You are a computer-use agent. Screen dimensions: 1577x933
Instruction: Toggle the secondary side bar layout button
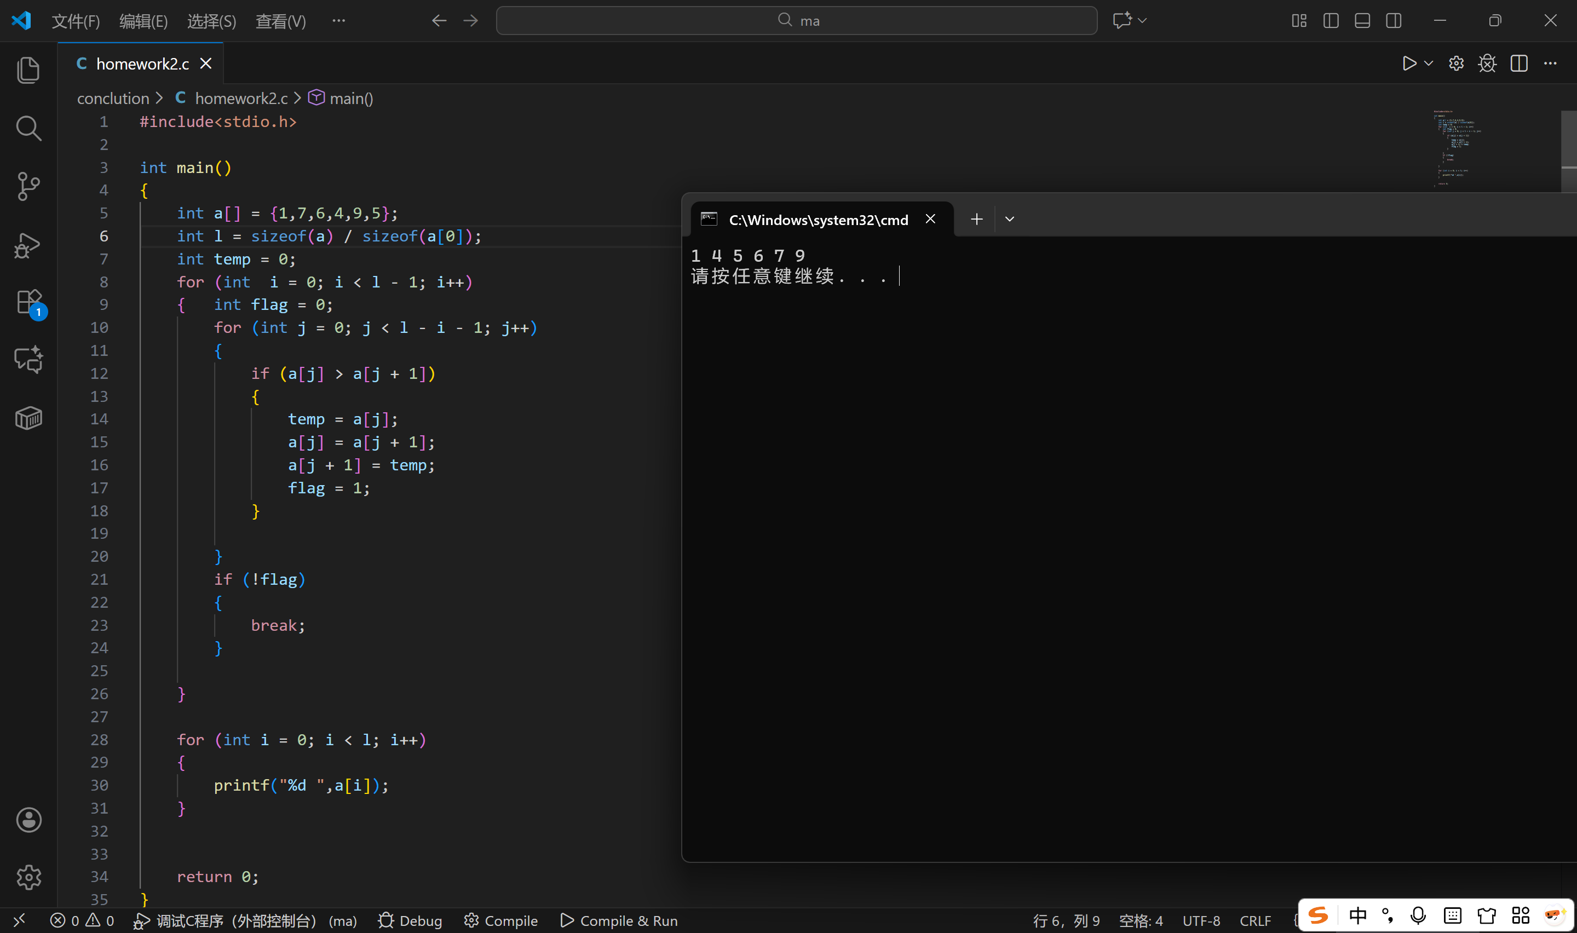pos(1394,21)
